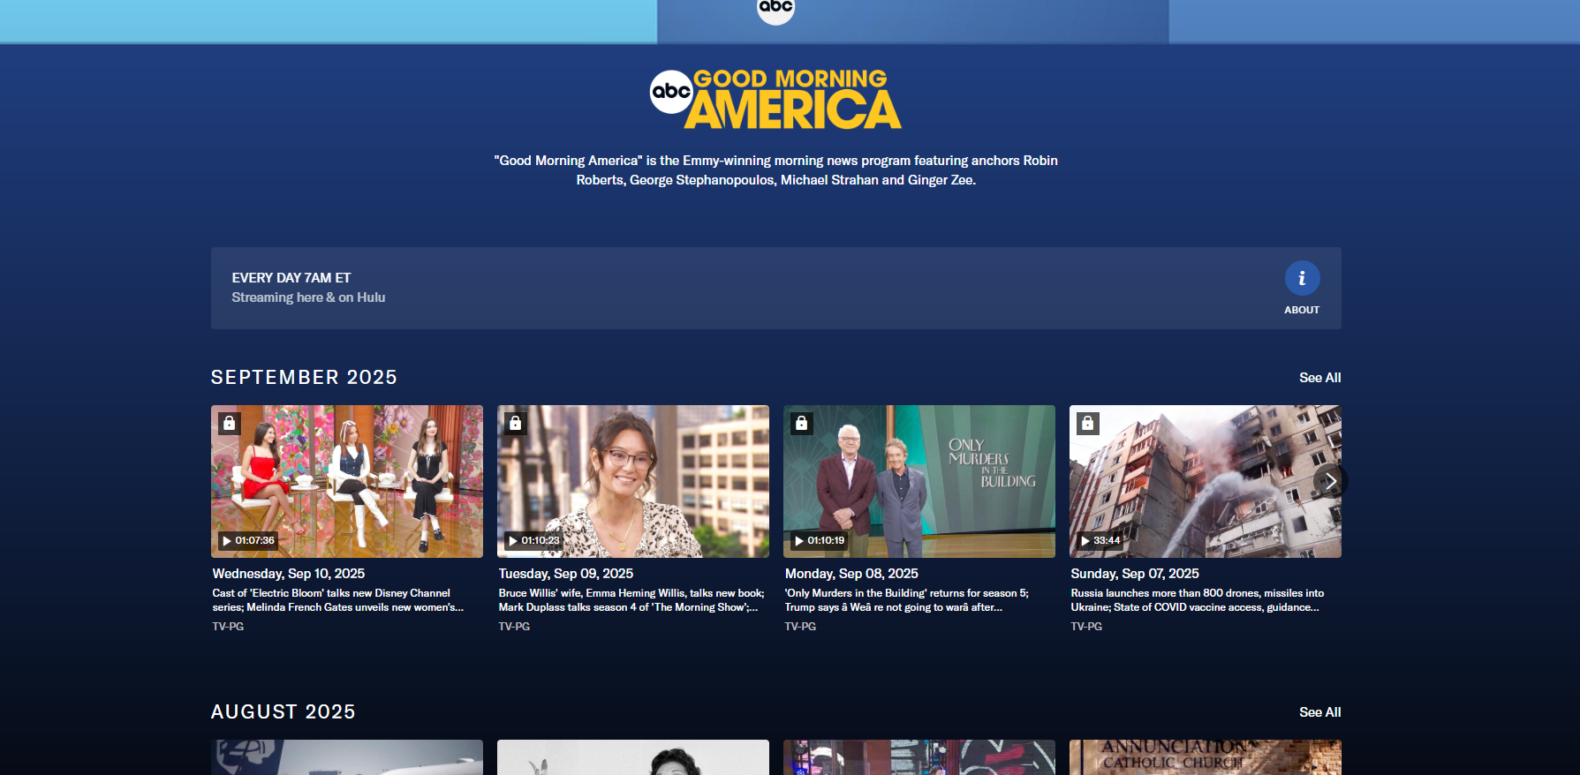
Task: Play the 01:10:19 Monday episode
Action: (819, 540)
